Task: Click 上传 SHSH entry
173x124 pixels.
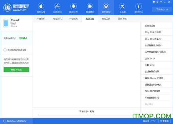Action: [x=156, y=59]
